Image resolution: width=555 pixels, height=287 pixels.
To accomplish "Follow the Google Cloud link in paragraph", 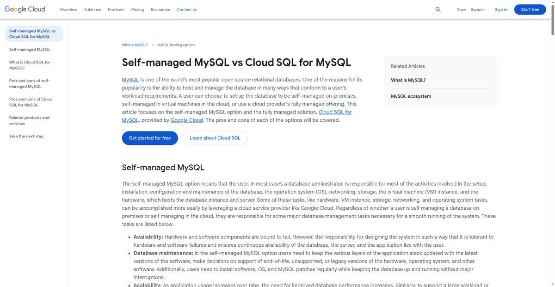I will pos(187,120).
